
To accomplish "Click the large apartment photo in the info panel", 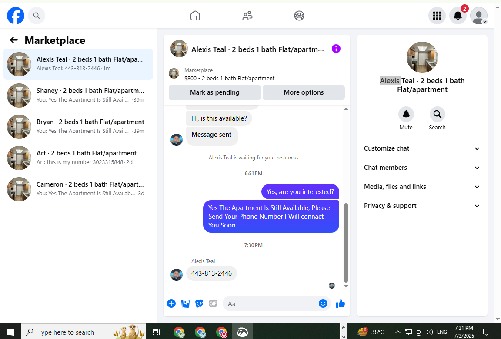I will pos(422,57).
